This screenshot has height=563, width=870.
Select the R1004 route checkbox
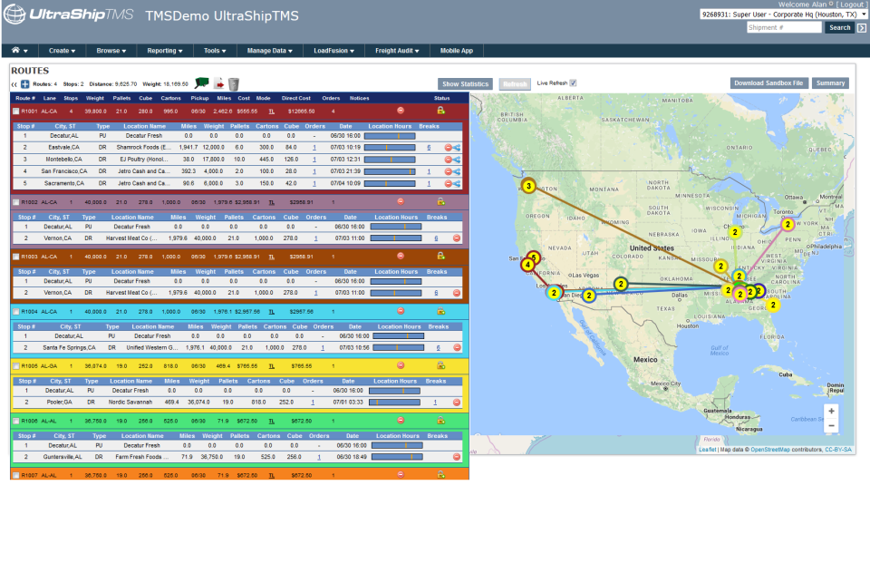pos(16,312)
